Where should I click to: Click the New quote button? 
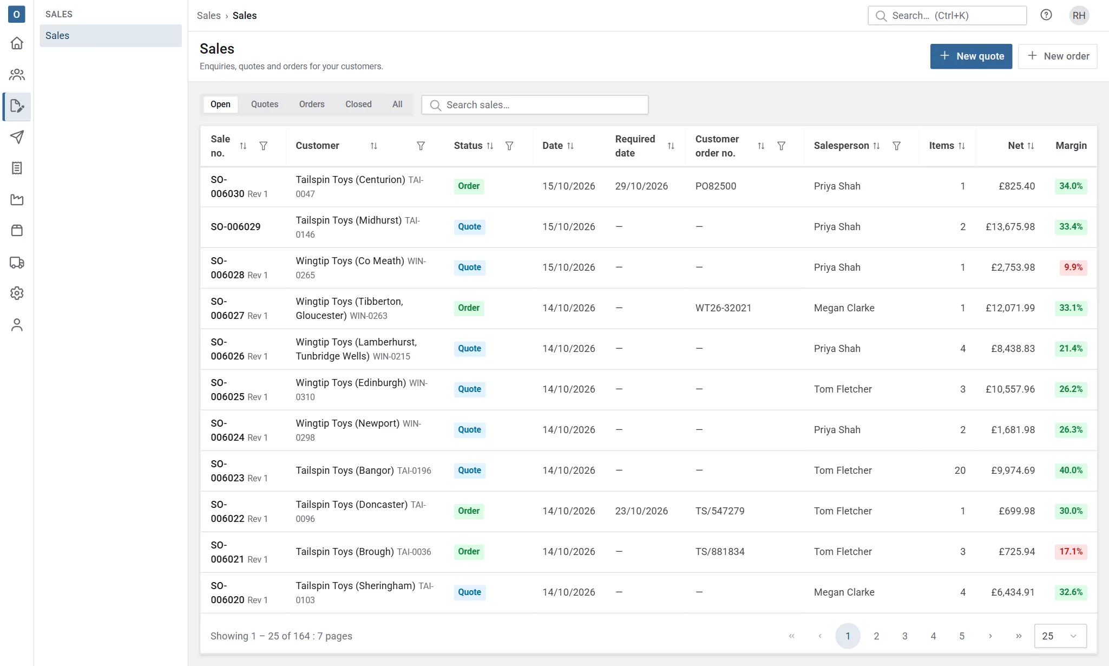[x=971, y=56]
